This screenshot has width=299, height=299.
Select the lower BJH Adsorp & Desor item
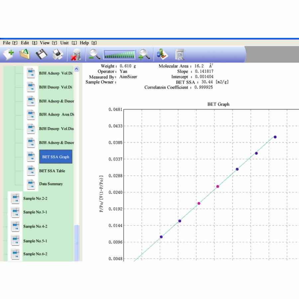pyautogui.click(x=56, y=143)
